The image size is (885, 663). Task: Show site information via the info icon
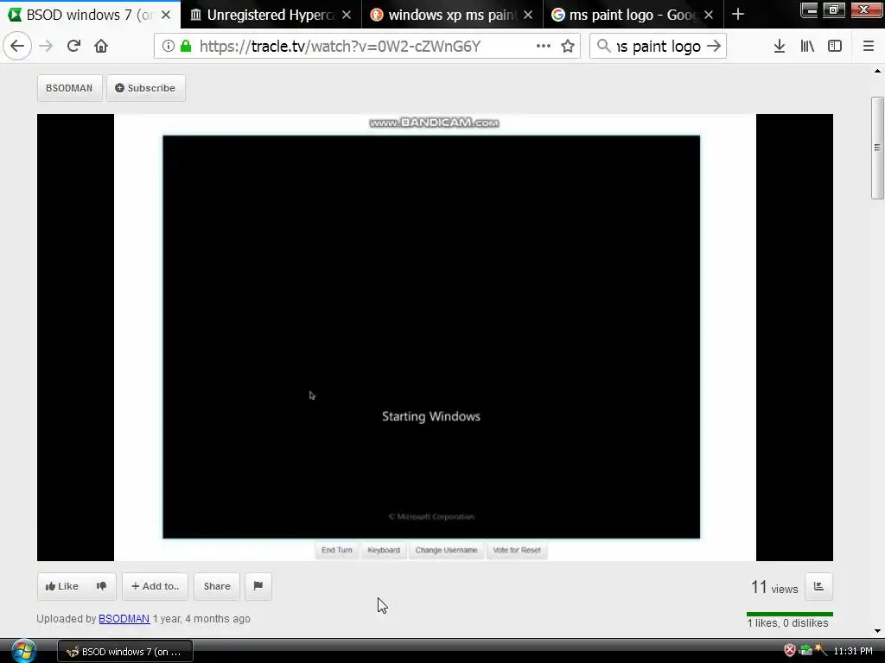click(169, 47)
